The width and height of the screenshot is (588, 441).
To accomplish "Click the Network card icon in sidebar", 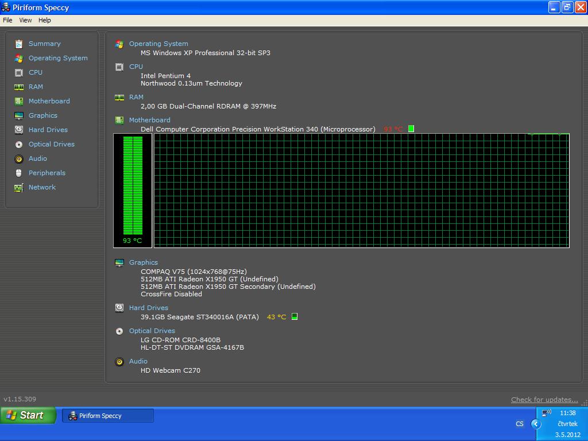I will click(19, 188).
